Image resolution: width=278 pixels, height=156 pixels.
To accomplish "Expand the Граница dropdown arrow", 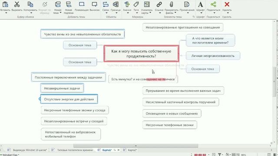I will pyautogui.click(x=116, y=13).
